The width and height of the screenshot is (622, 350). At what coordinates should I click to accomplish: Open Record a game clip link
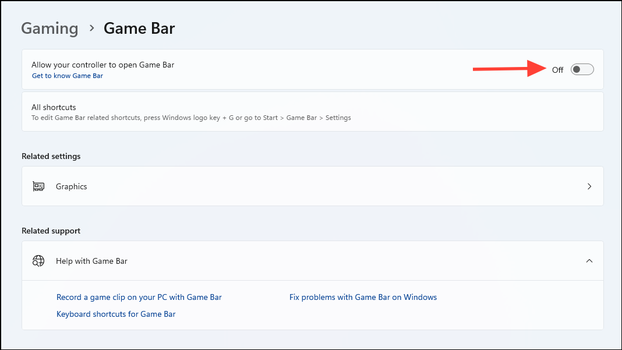tap(139, 297)
